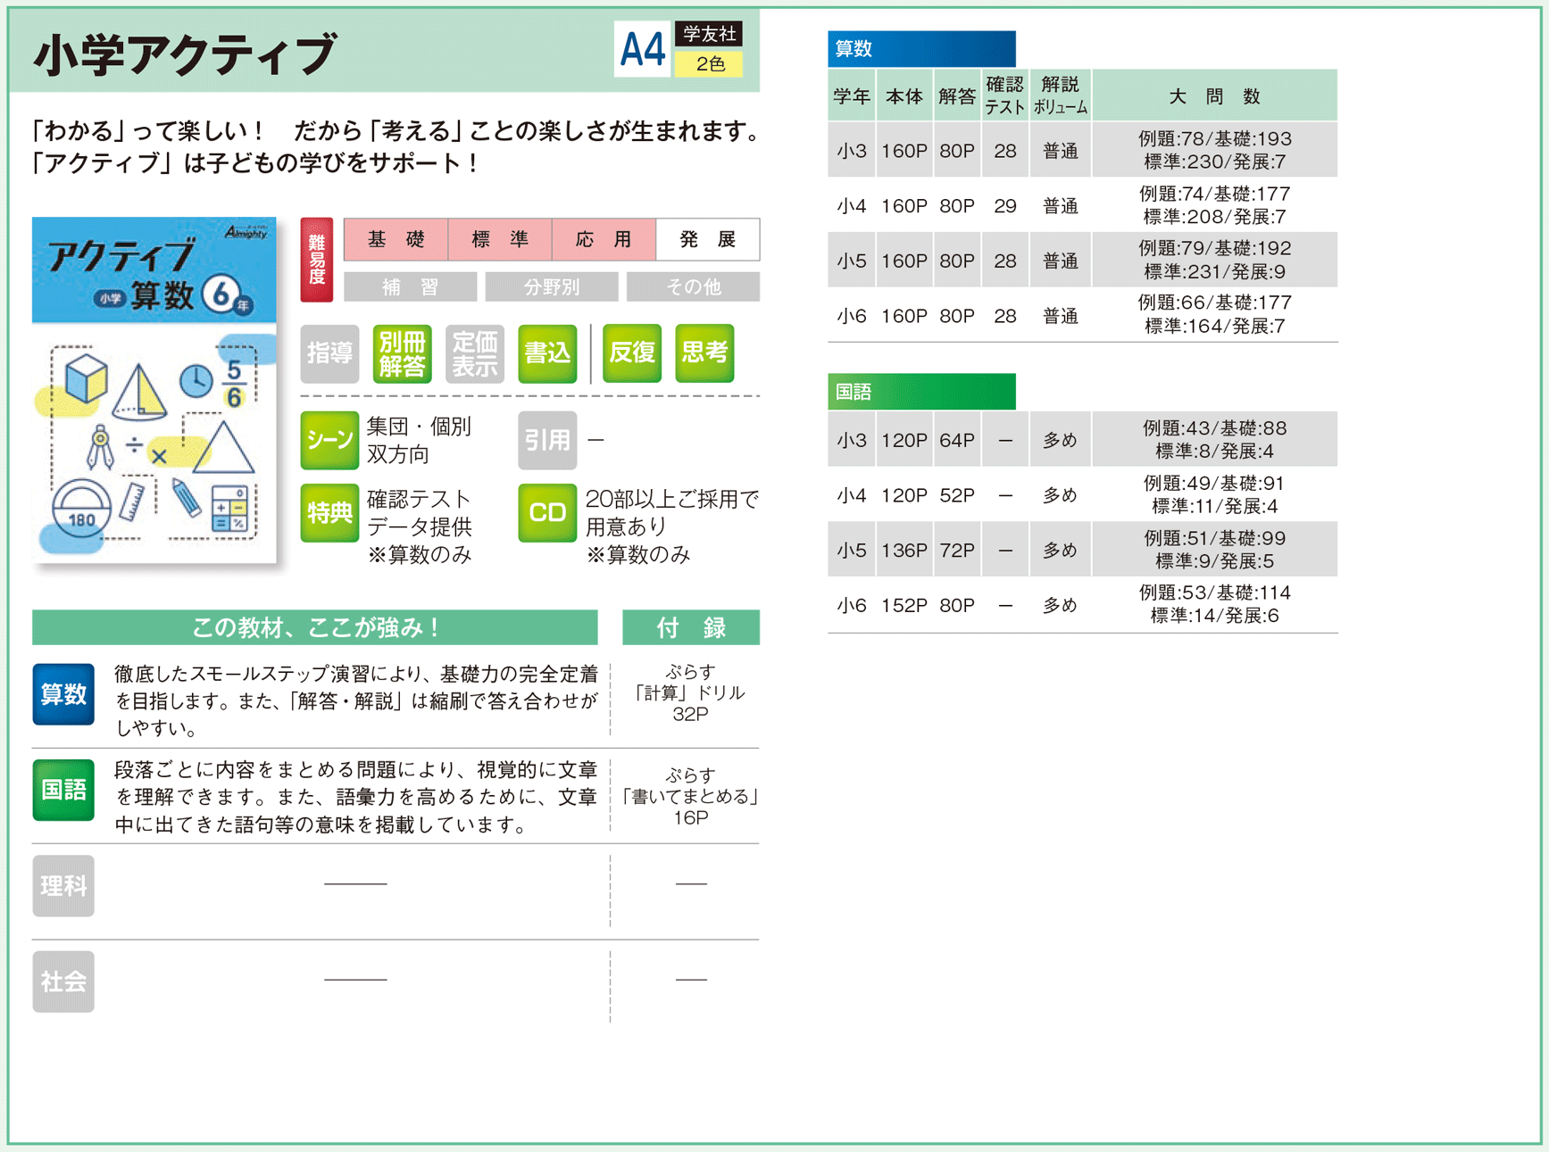Click the green 国語 subject button
The image size is (1549, 1152).
point(63,790)
